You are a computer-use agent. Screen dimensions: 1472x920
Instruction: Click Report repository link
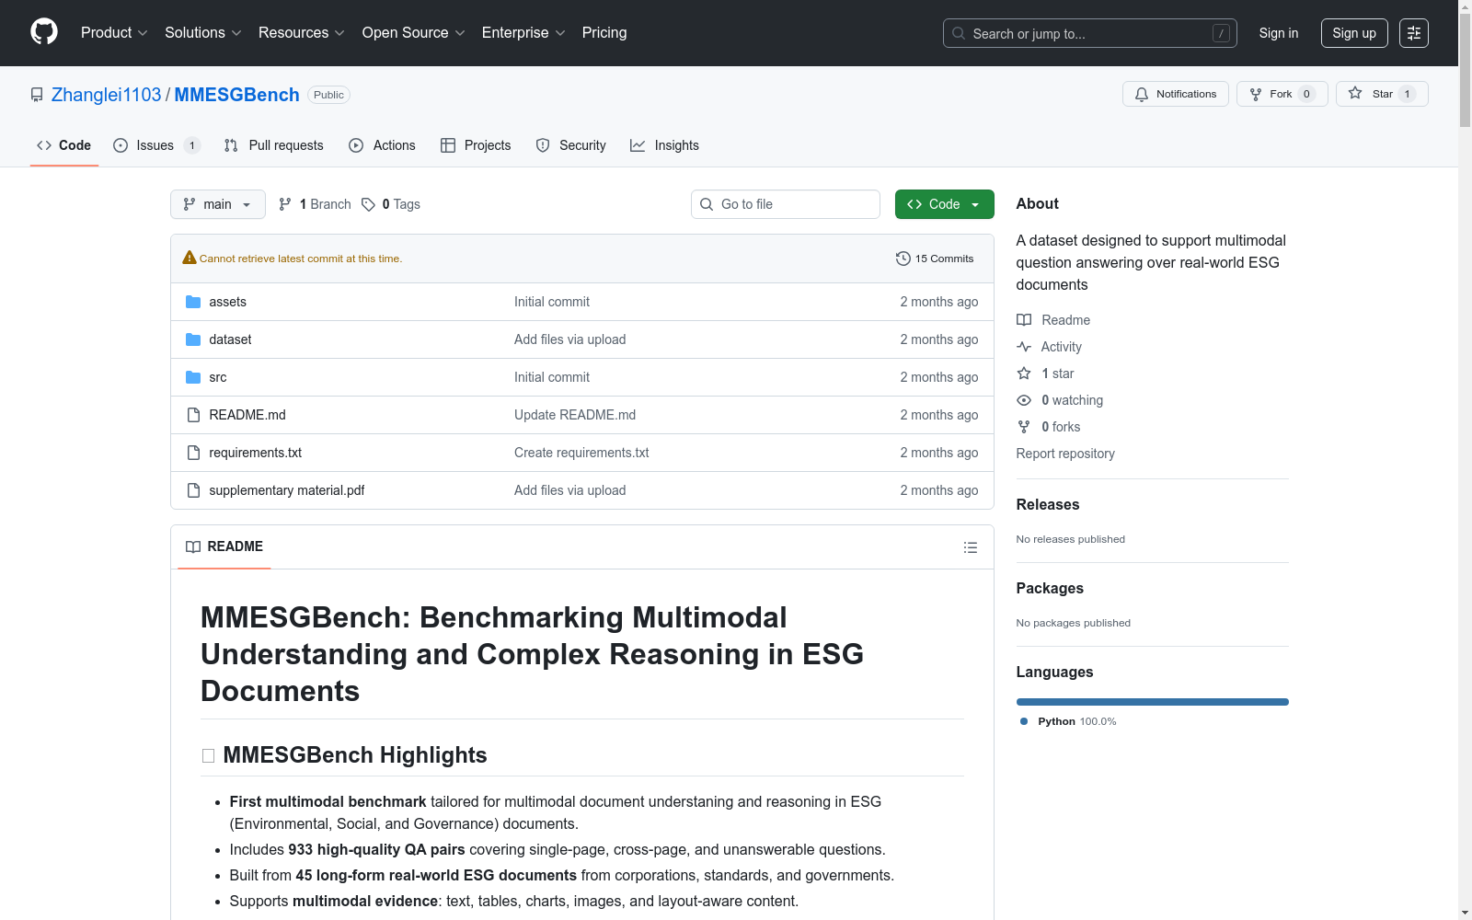pos(1065,454)
